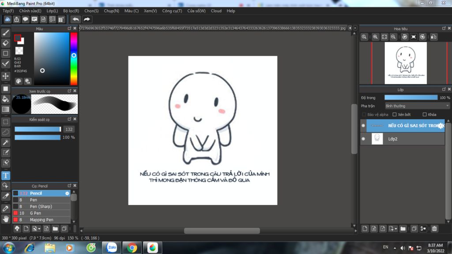Enable the Khóa lock checkbox
Screen dimensions: 452x254
click(425, 114)
